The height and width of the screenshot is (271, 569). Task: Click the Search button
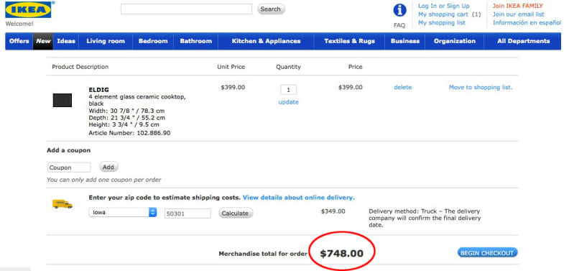[271, 9]
